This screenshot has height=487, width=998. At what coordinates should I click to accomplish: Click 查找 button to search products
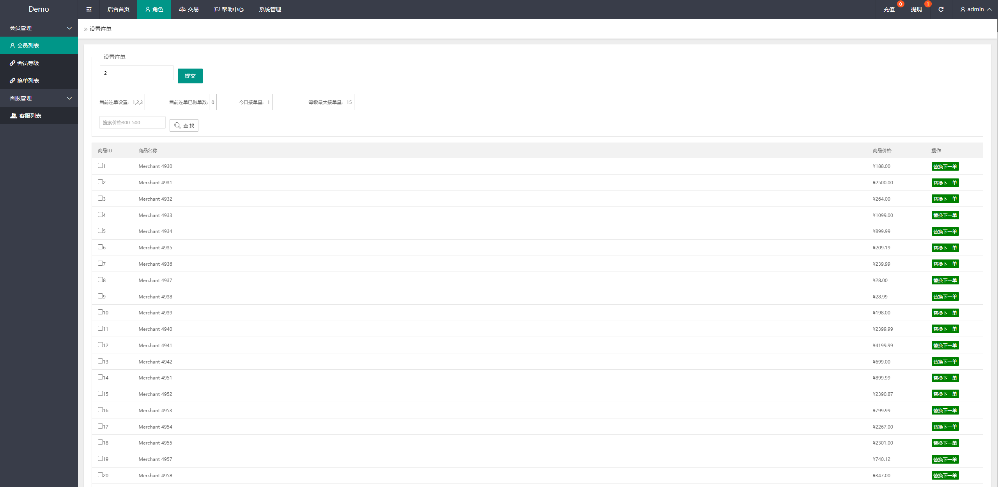click(184, 125)
